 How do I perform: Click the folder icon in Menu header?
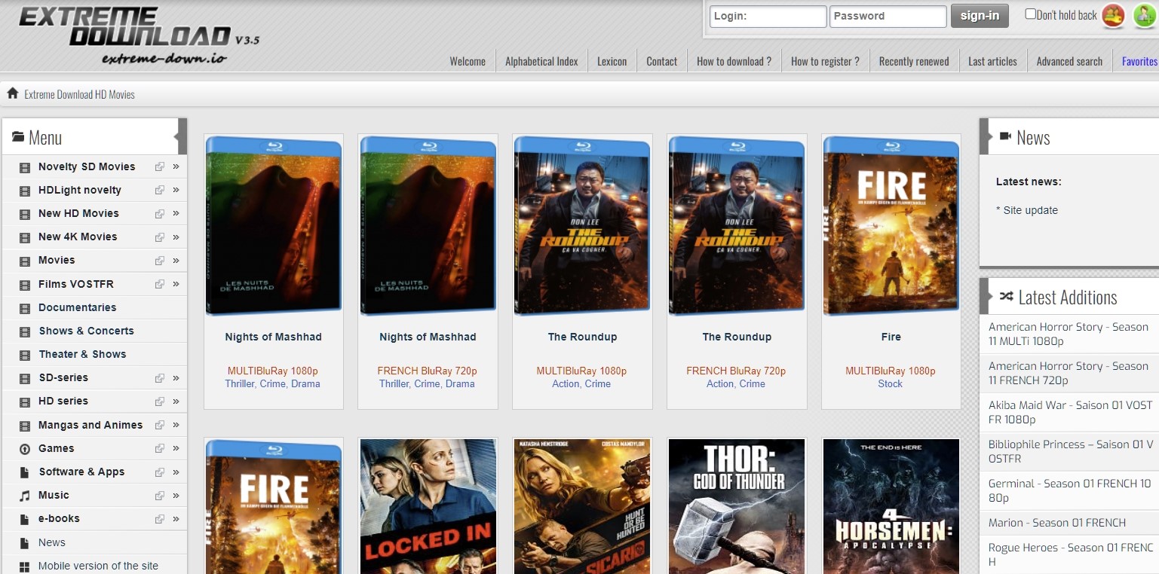[x=18, y=137]
